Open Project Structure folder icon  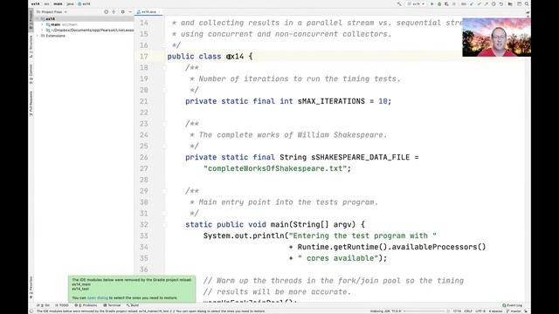[510, 3]
